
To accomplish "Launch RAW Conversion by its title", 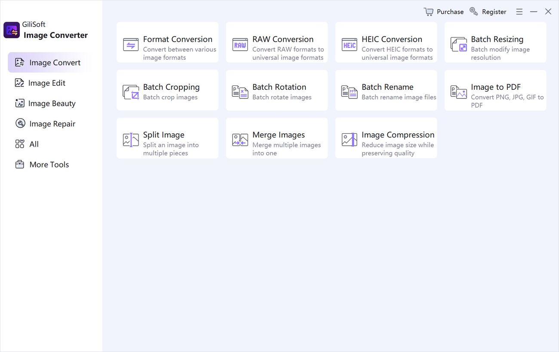I will click(283, 39).
